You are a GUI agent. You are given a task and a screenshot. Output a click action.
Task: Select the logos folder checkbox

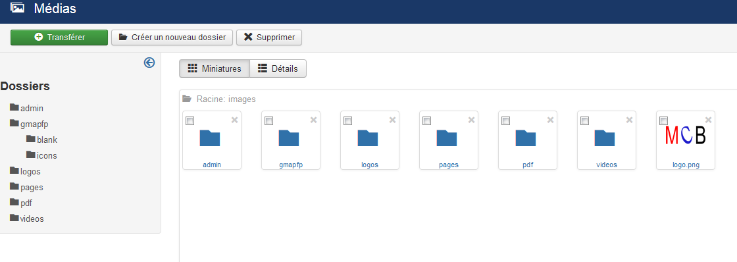[347, 121]
